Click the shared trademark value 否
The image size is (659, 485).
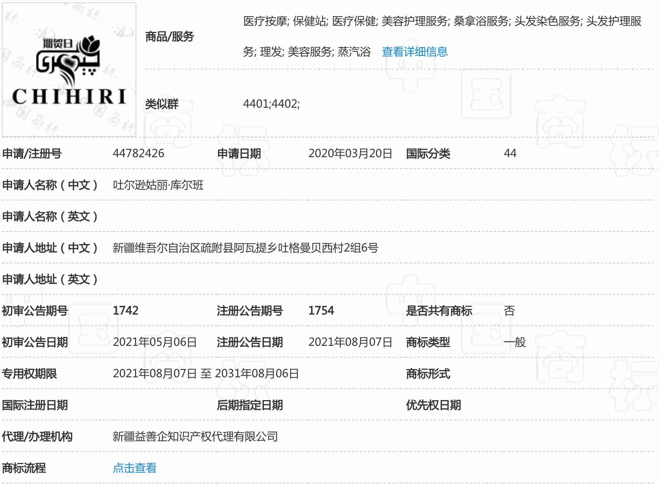(x=509, y=310)
